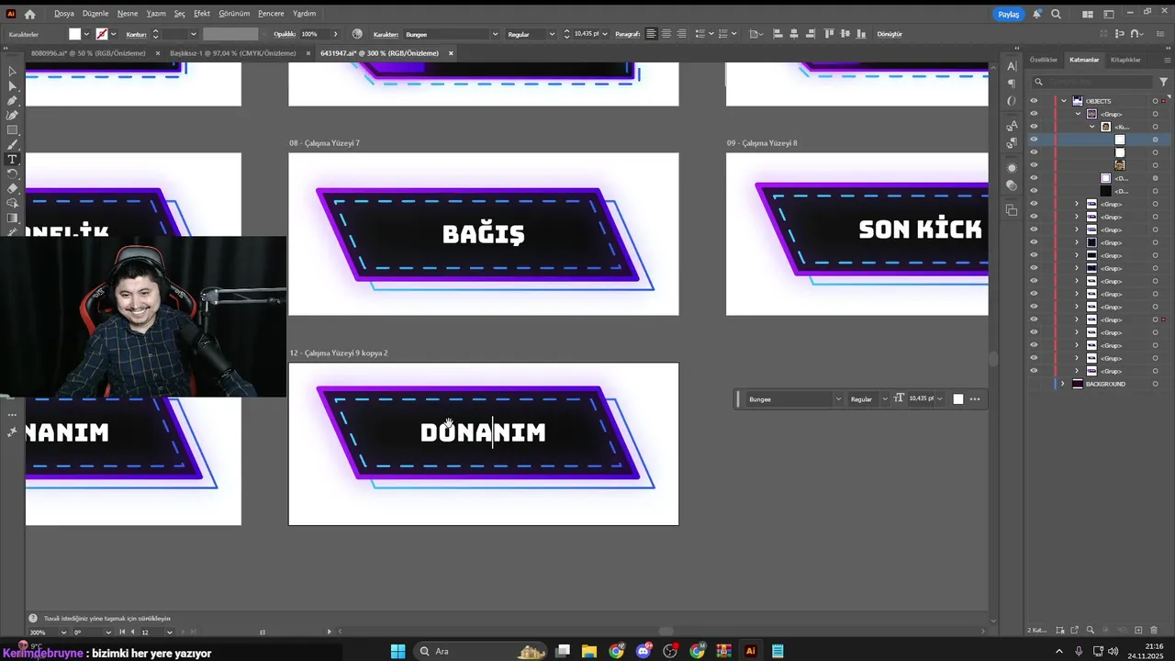Select the Rectangle tool

tap(12, 130)
